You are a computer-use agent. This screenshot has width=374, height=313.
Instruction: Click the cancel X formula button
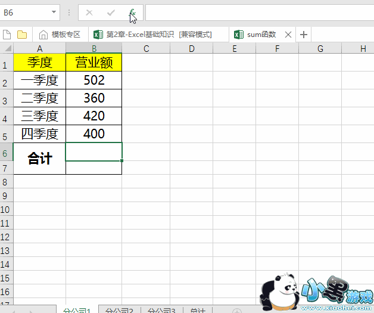coord(89,13)
